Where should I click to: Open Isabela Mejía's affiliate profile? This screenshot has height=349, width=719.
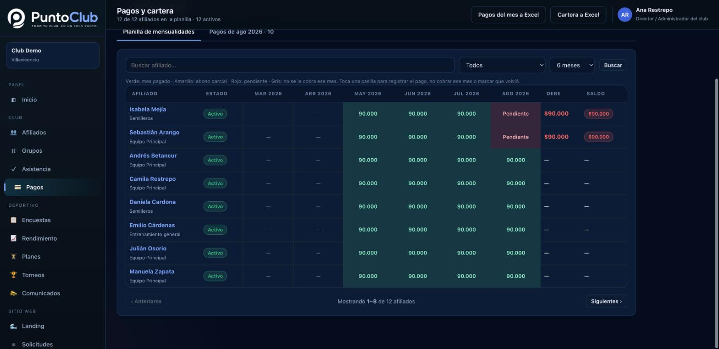point(148,109)
